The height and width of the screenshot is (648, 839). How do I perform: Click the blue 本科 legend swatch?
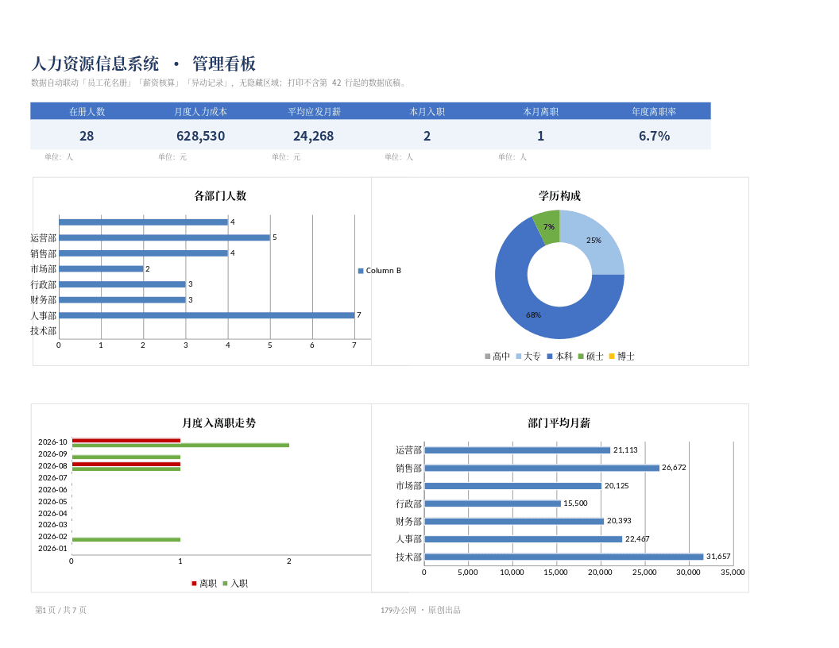click(x=550, y=356)
